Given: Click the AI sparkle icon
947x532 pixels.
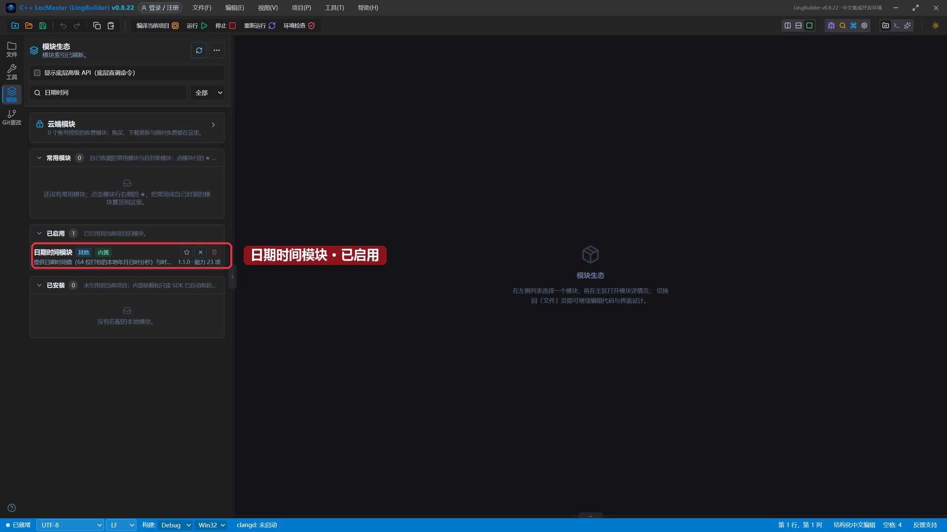Looking at the screenshot, I should (x=908, y=26).
